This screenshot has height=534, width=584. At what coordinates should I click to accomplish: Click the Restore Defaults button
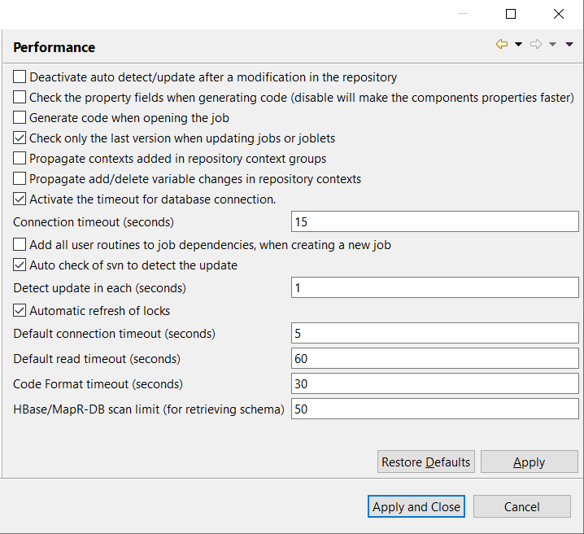pyautogui.click(x=426, y=462)
